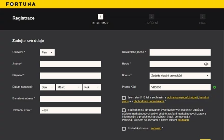The width and height of the screenshot is (224, 140).
Task: Click the Zadejte své údaje heading
Action: 28,41
